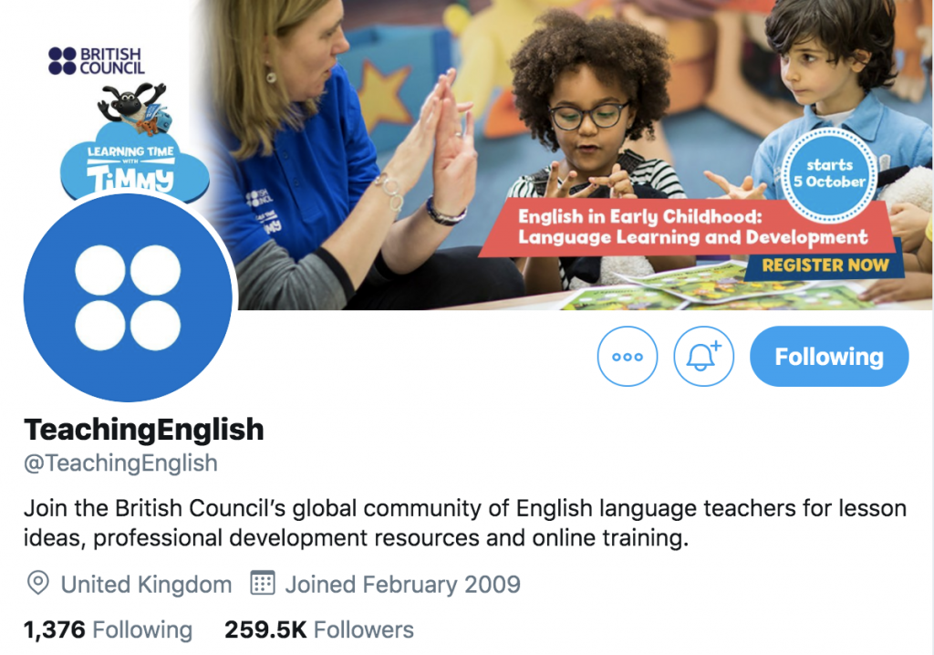Click the TeachingEnglish display name
Viewport: 934px width, 655px height.
[x=143, y=429]
